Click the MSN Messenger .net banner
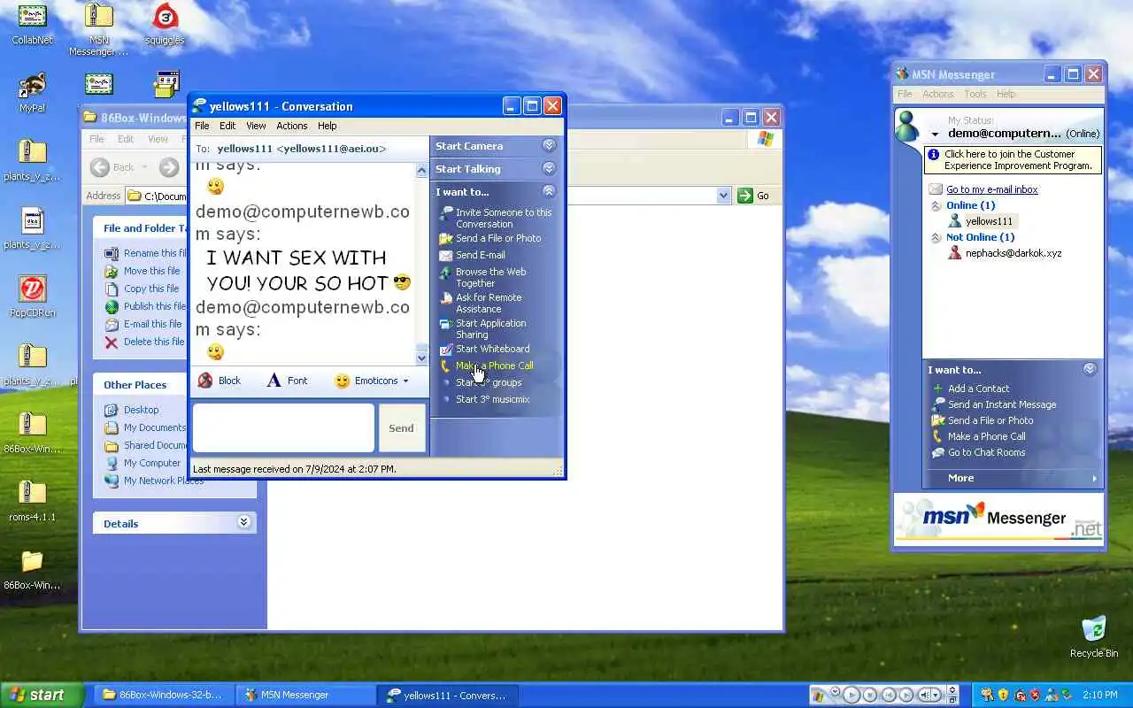Screen dimensions: 1133x708 click(x=998, y=519)
